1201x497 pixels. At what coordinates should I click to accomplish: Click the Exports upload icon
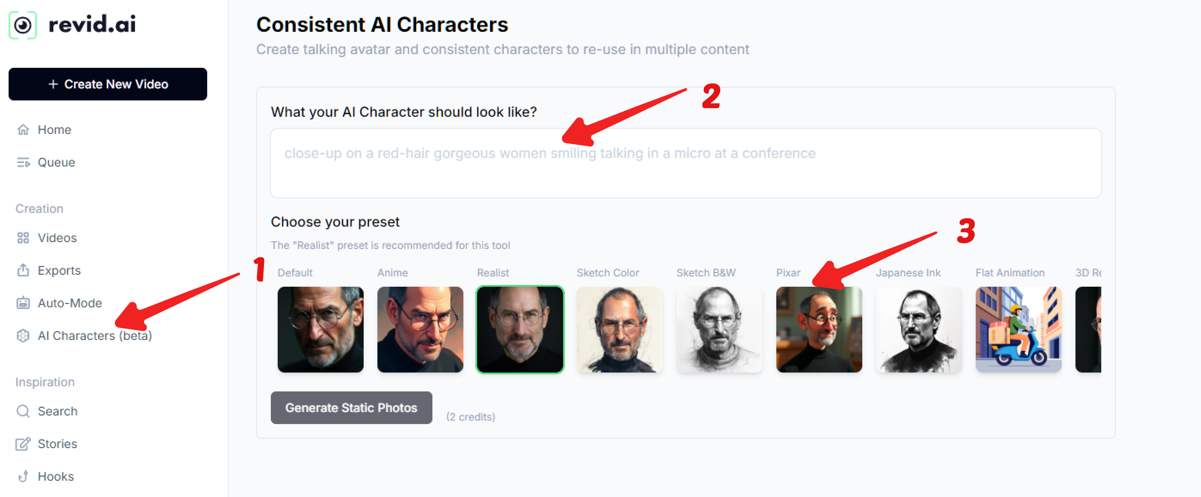23,270
